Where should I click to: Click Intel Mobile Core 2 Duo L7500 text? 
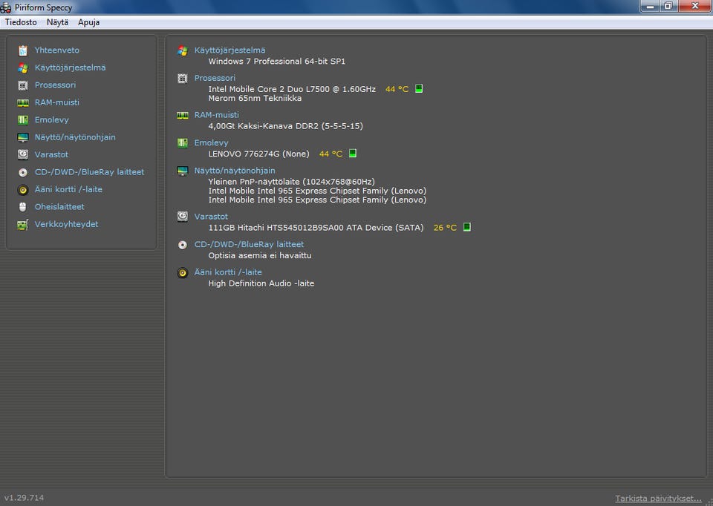coord(292,89)
